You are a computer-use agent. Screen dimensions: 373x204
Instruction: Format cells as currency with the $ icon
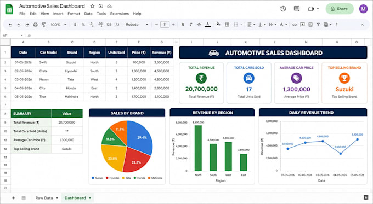click(75, 25)
